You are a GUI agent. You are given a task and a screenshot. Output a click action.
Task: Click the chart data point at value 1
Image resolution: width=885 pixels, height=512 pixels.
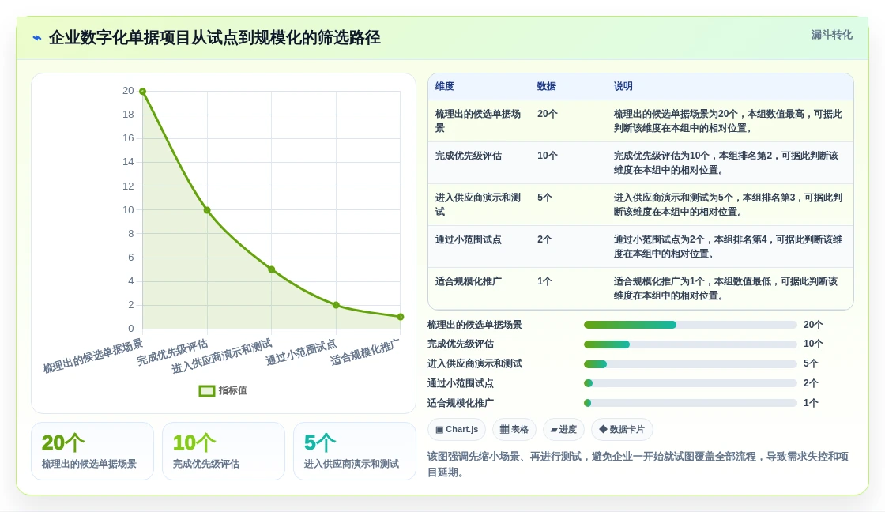click(x=400, y=317)
